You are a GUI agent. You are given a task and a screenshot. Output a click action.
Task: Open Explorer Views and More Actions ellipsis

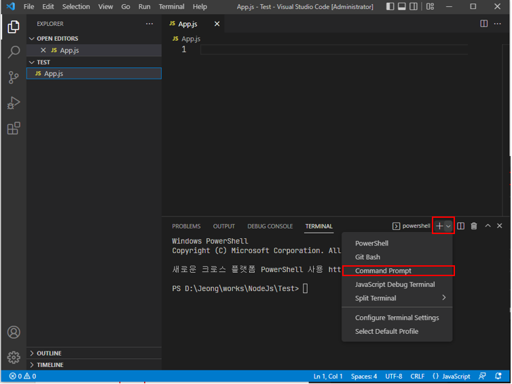149,24
